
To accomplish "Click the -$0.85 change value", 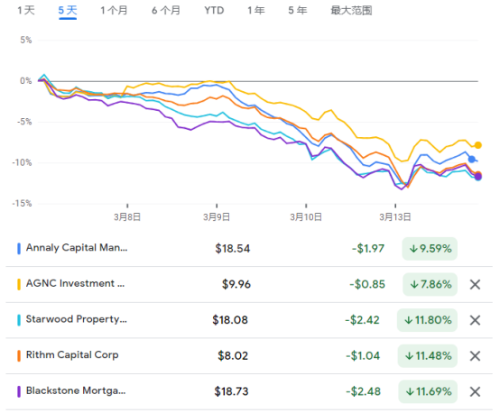I will pos(367,284).
